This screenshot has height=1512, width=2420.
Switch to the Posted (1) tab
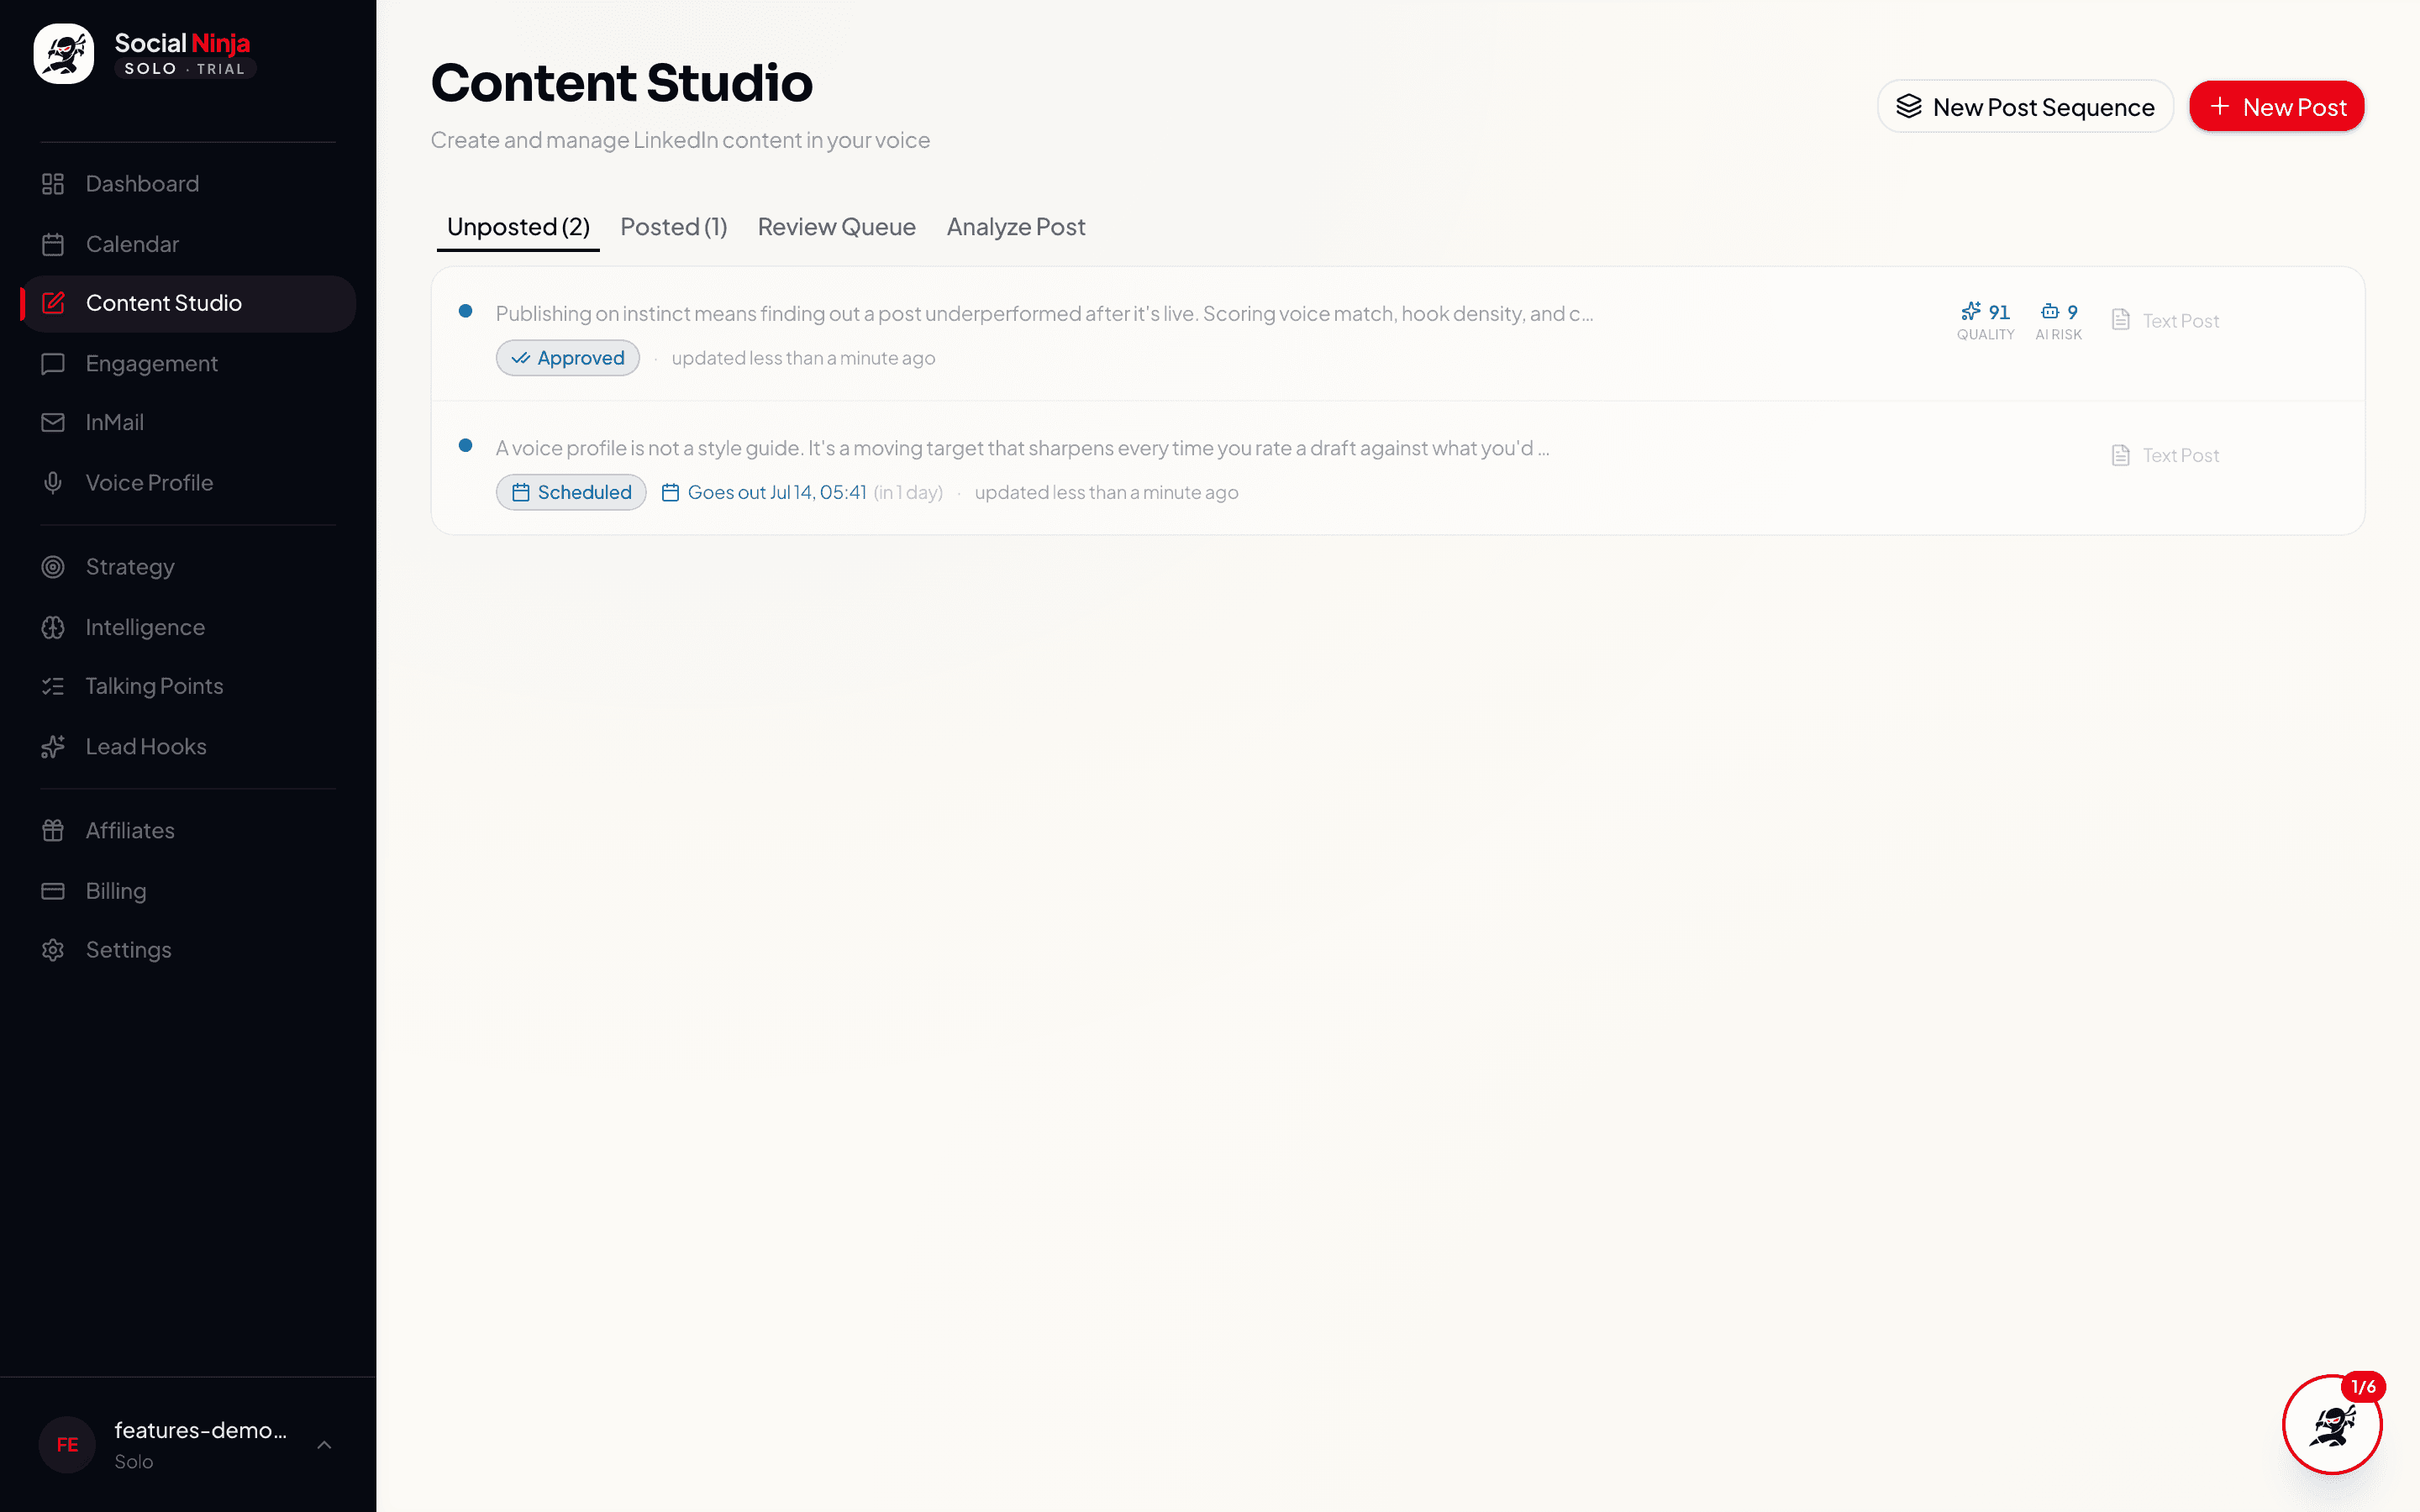click(673, 227)
